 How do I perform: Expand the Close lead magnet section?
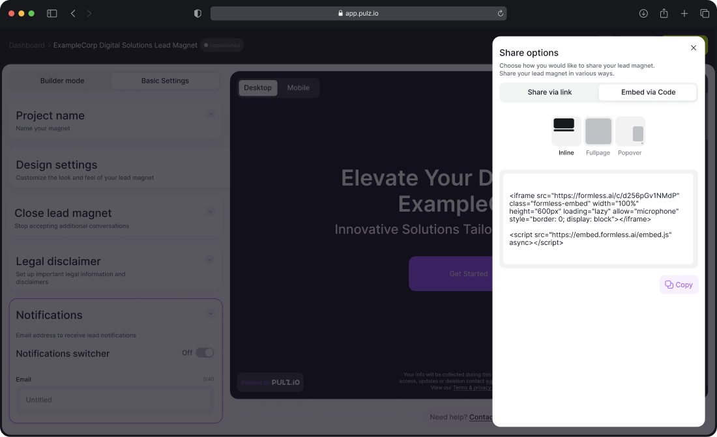pos(211,211)
